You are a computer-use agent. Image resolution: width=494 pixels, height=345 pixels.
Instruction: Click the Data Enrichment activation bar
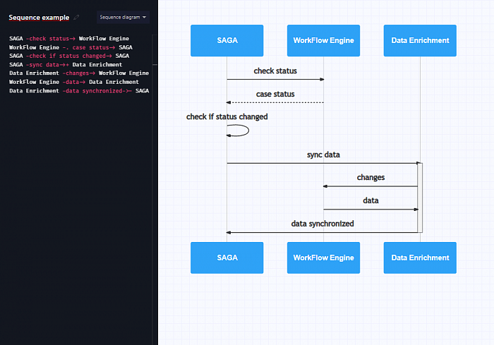420,198
